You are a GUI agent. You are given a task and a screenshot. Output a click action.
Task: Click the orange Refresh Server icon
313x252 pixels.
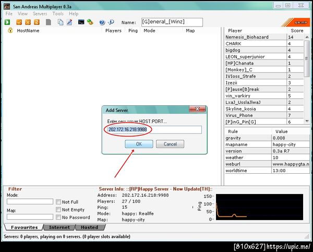37,22
